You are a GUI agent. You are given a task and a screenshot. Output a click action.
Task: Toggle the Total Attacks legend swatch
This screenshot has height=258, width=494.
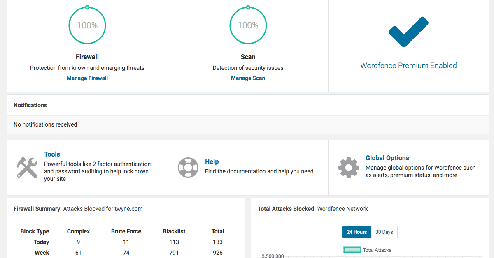352,250
